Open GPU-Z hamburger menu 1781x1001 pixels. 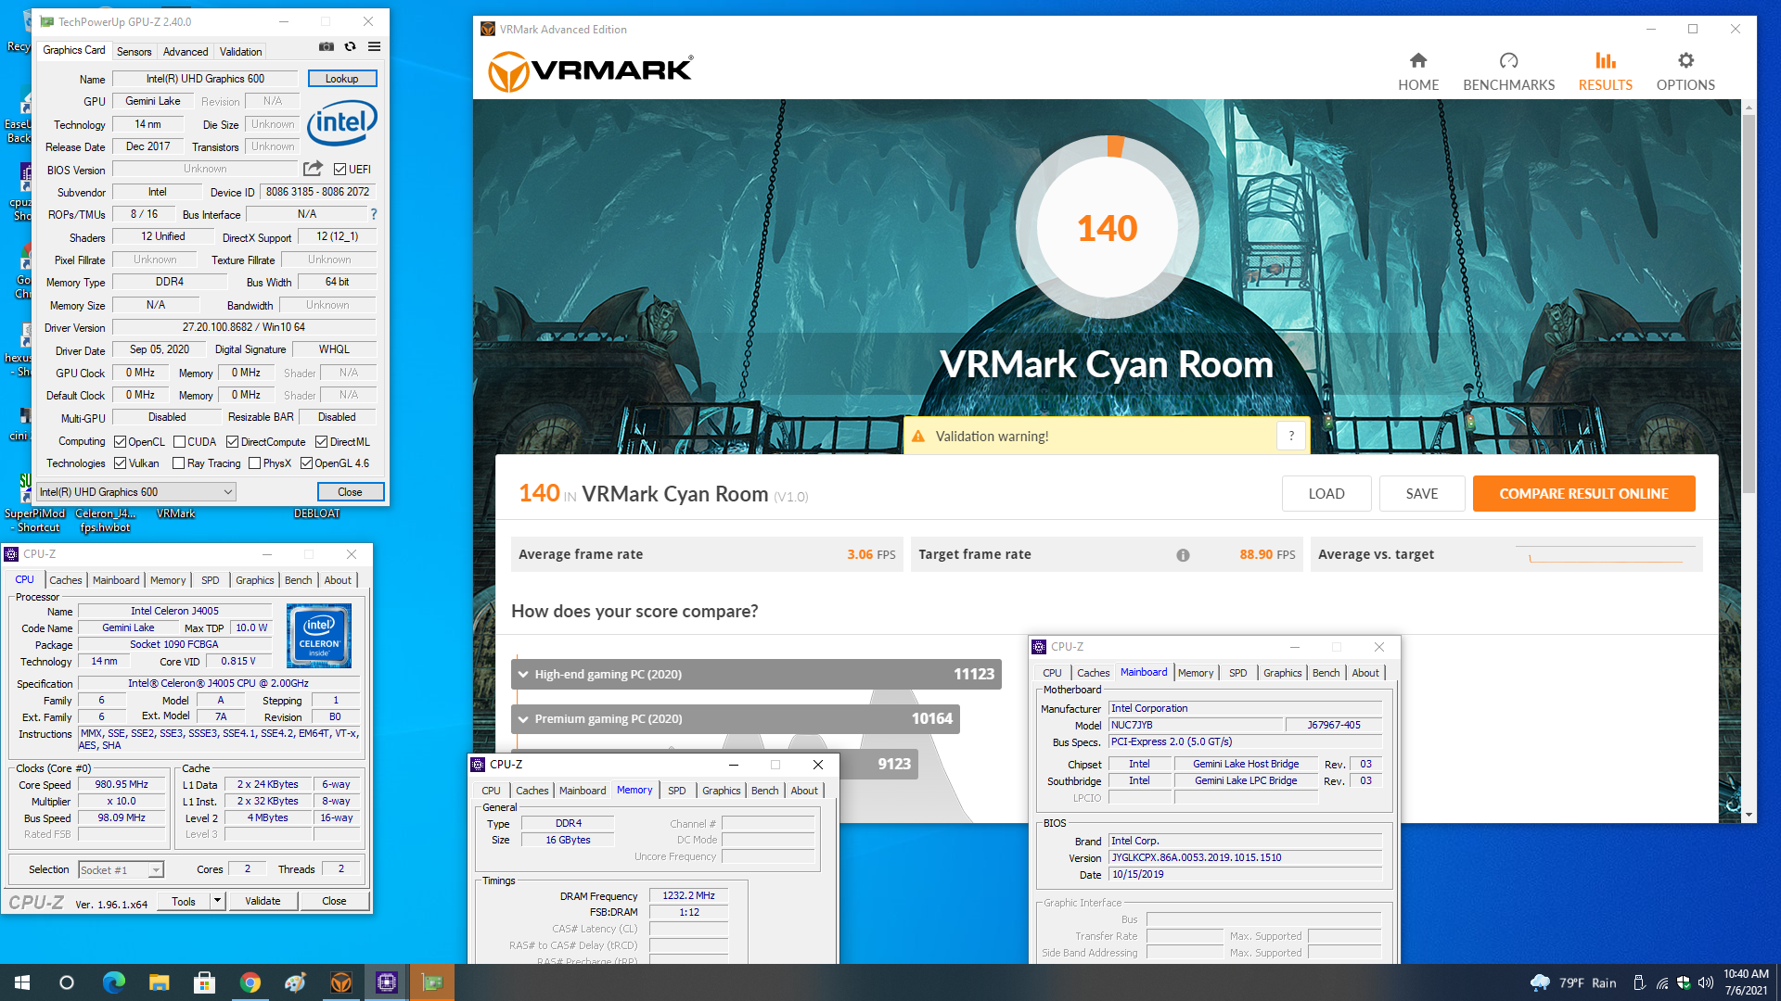(374, 46)
